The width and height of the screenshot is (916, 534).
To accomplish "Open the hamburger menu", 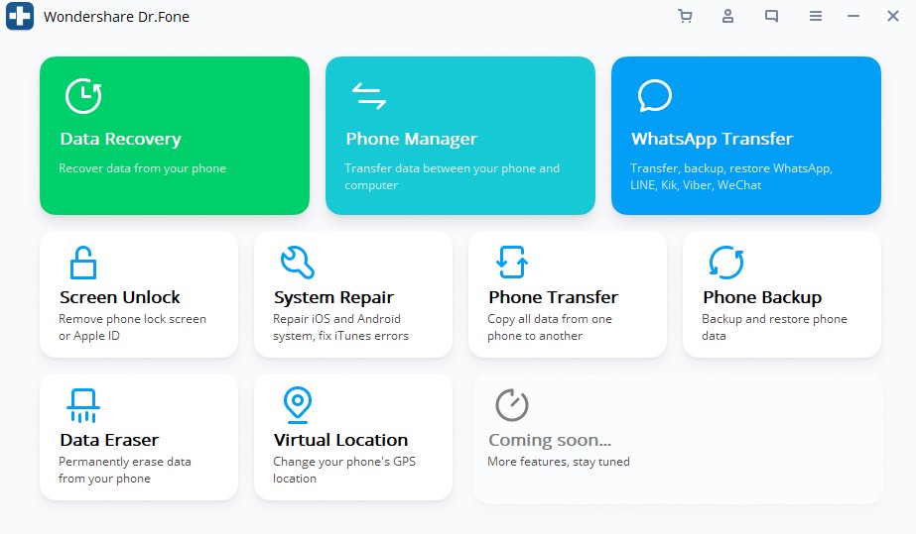I will click(816, 16).
